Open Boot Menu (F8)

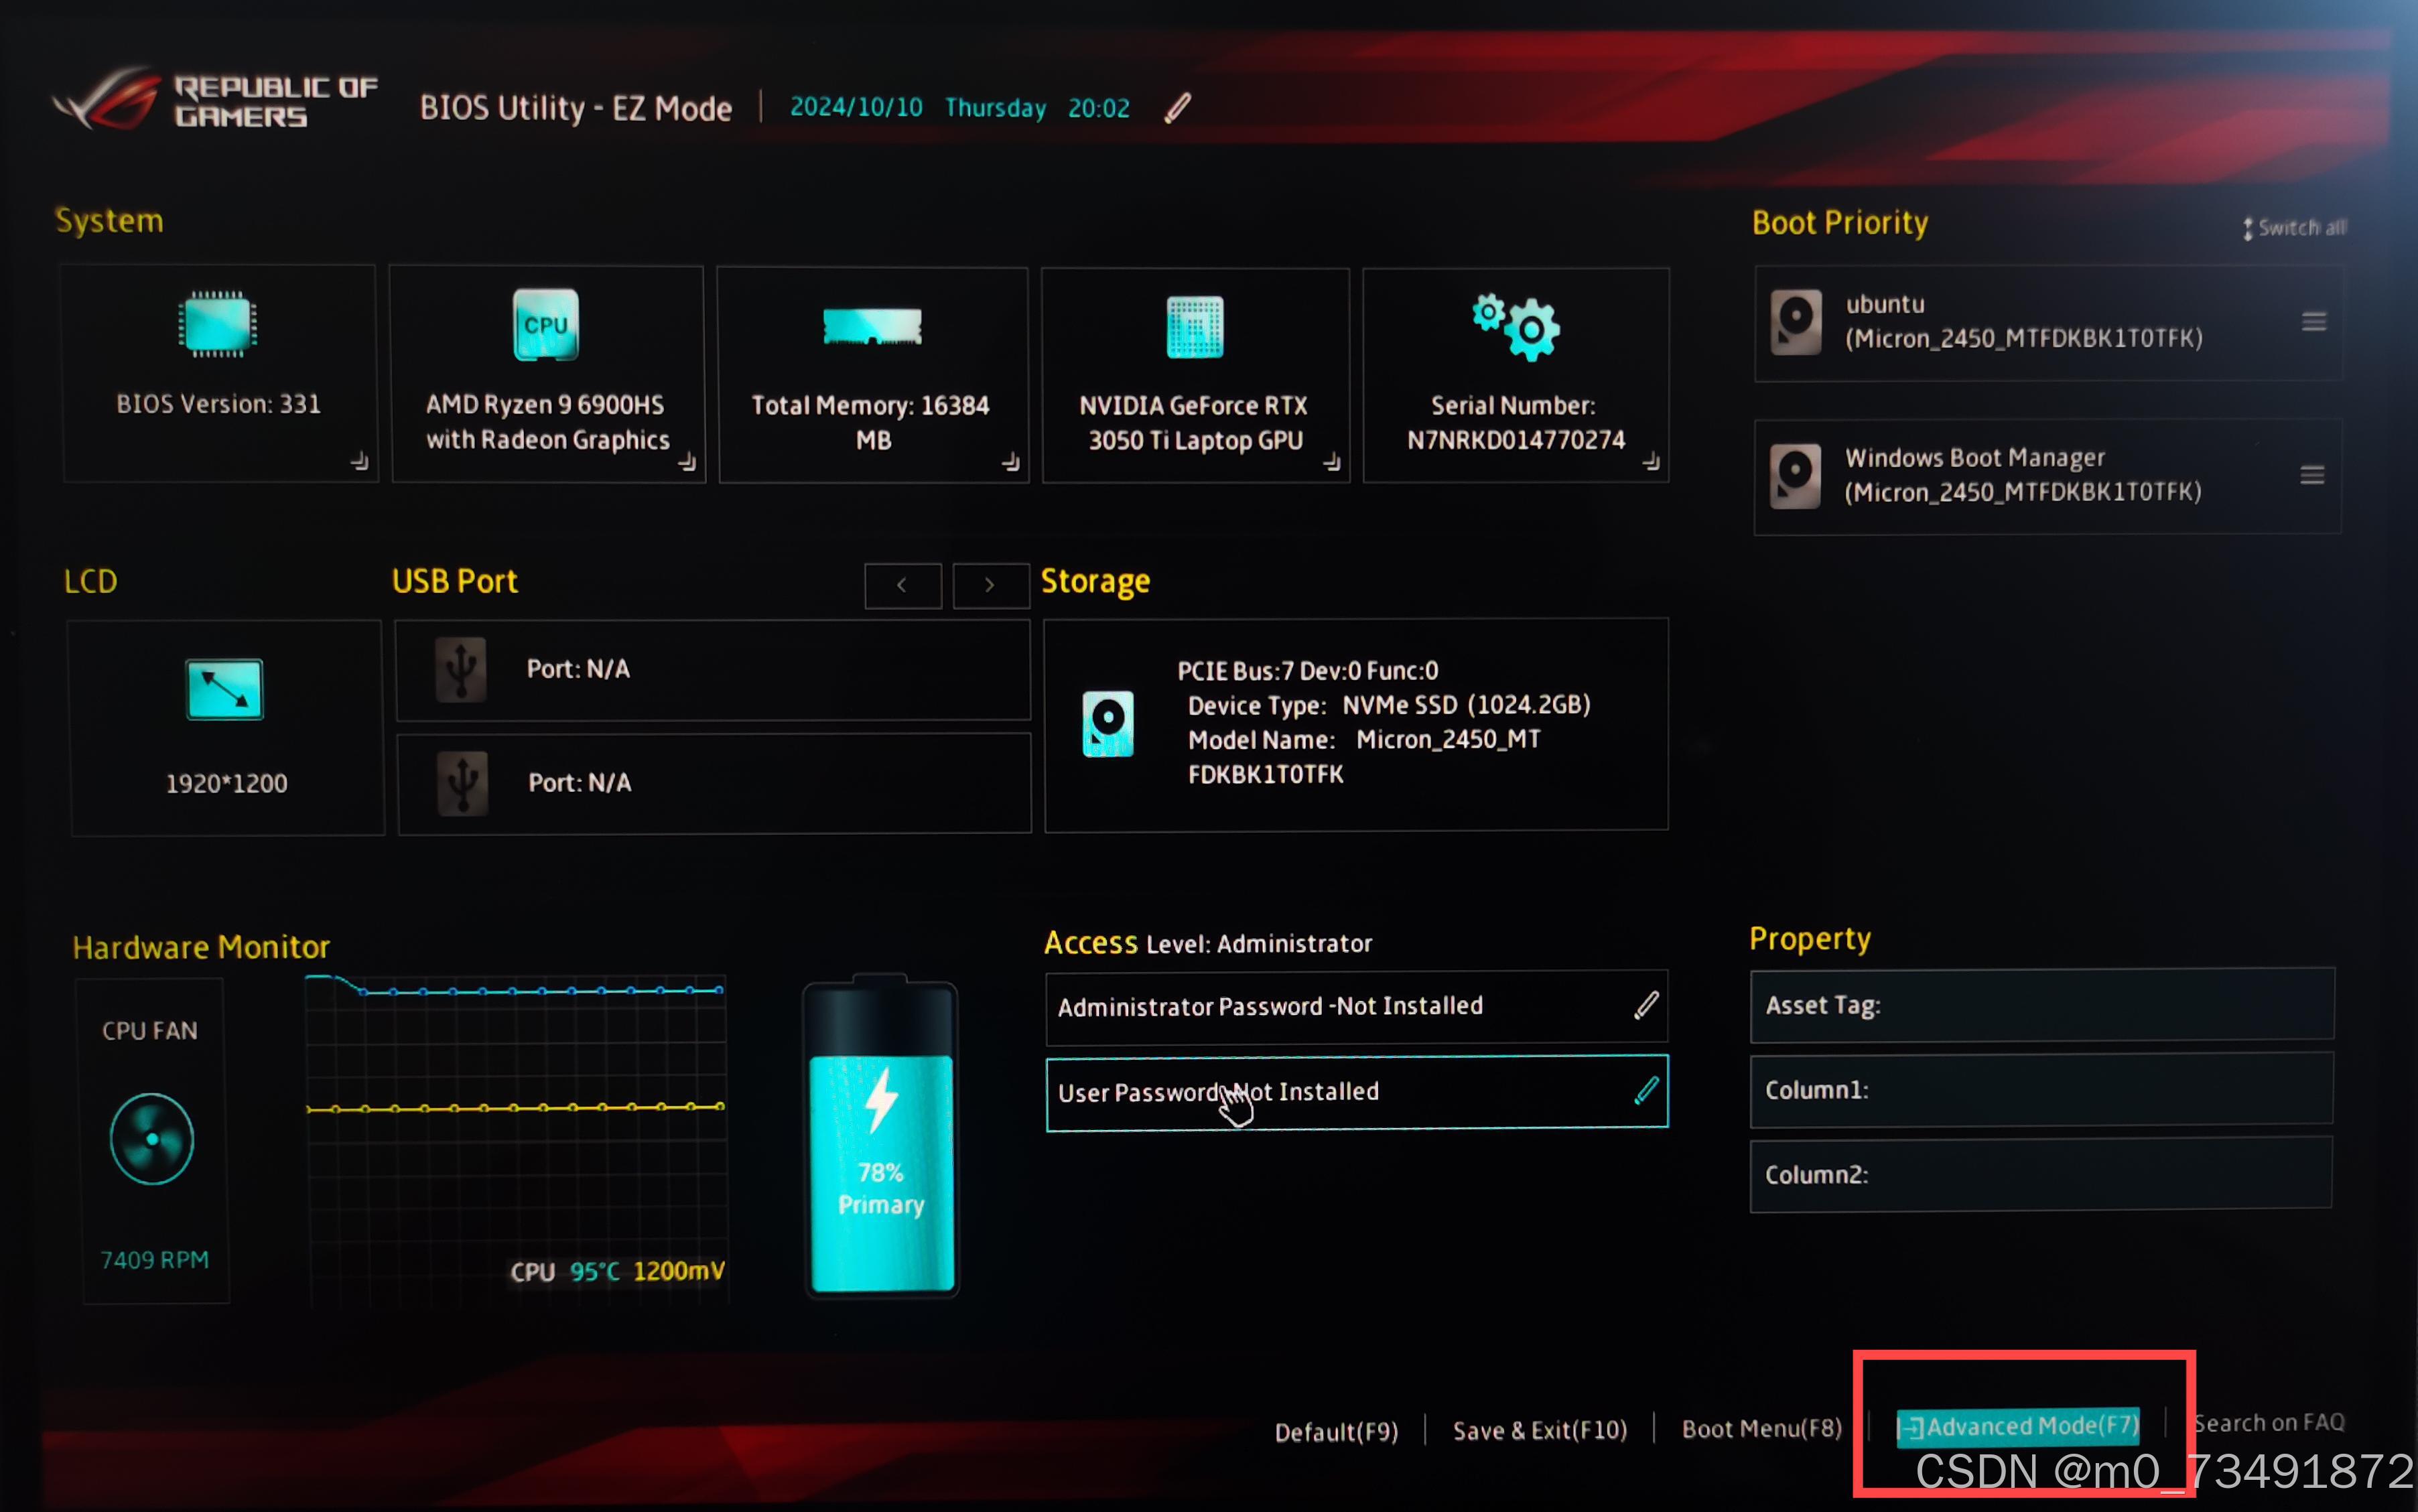pos(1761,1429)
